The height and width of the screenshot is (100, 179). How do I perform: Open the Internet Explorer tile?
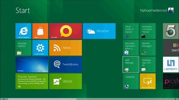pos(23,31)
